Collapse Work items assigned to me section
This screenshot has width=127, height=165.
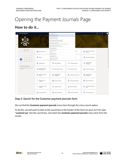pyautogui.click(x=33, y=66)
